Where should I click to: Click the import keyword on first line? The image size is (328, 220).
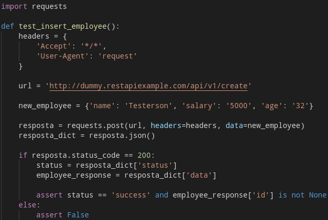pos(14,6)
